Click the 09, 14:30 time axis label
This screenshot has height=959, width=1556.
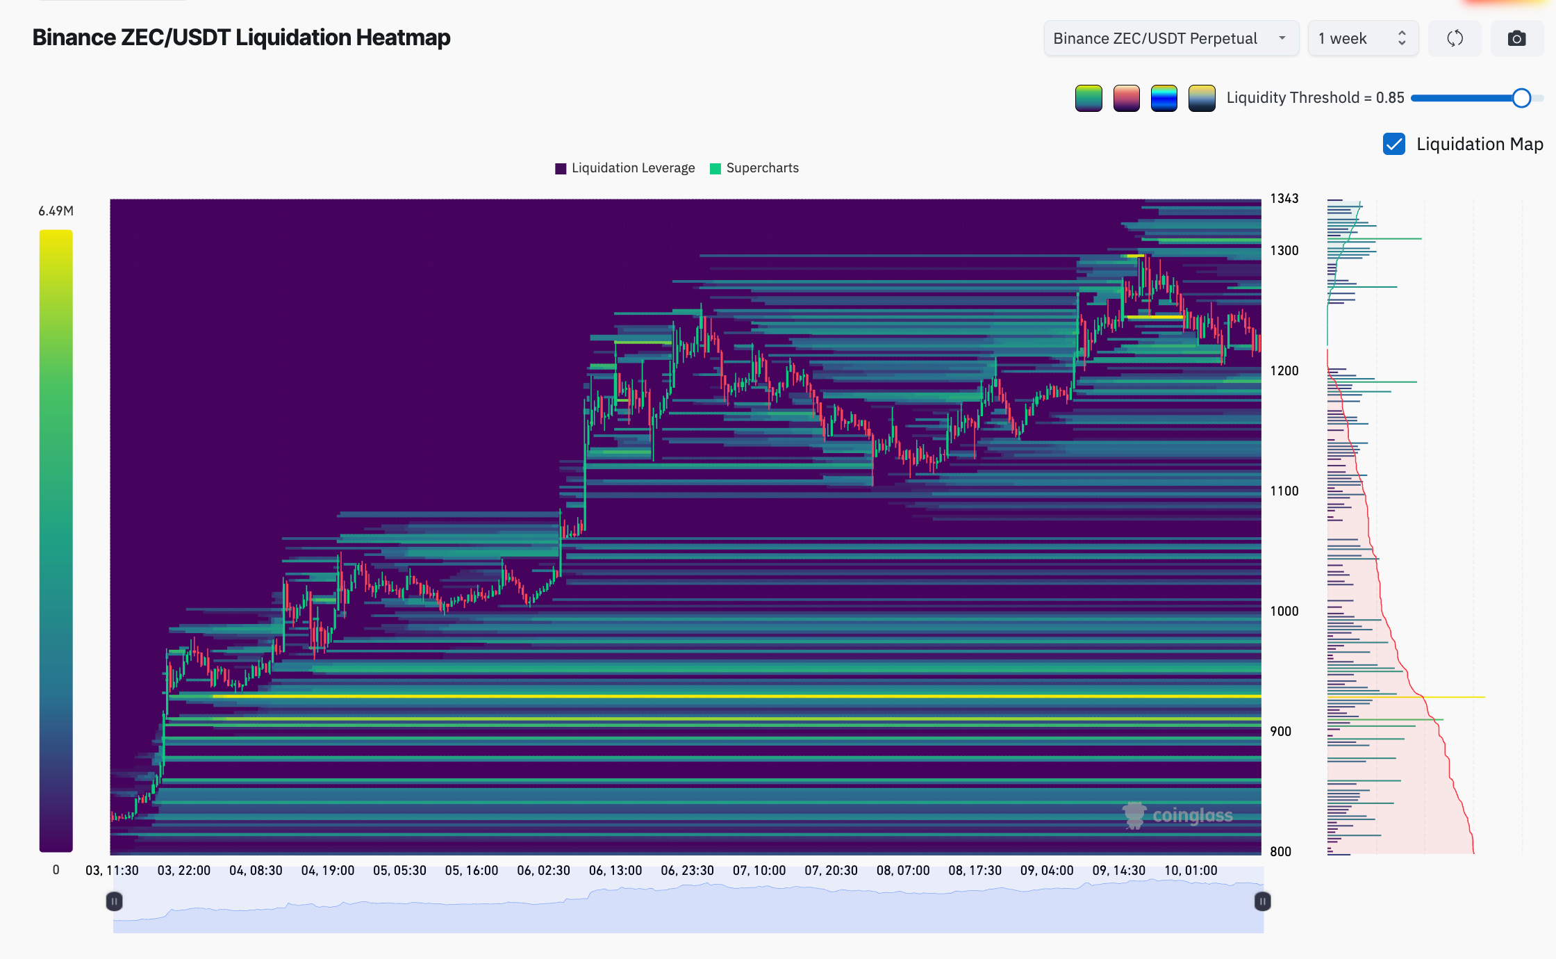(1118, 871)
